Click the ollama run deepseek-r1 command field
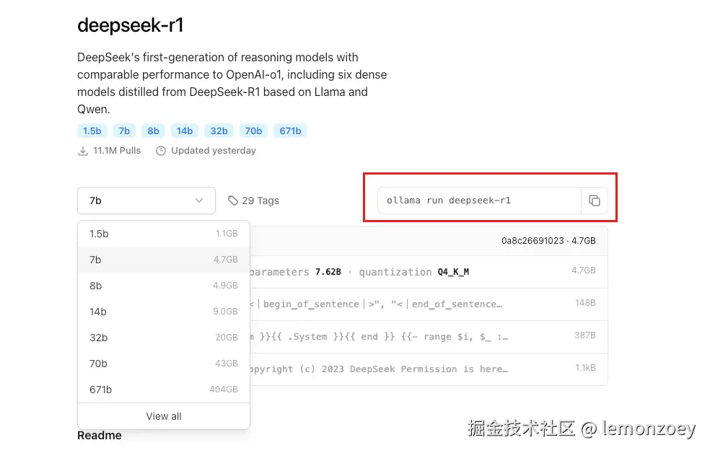Viewport: 710px width, 453px height. (480, 201)
